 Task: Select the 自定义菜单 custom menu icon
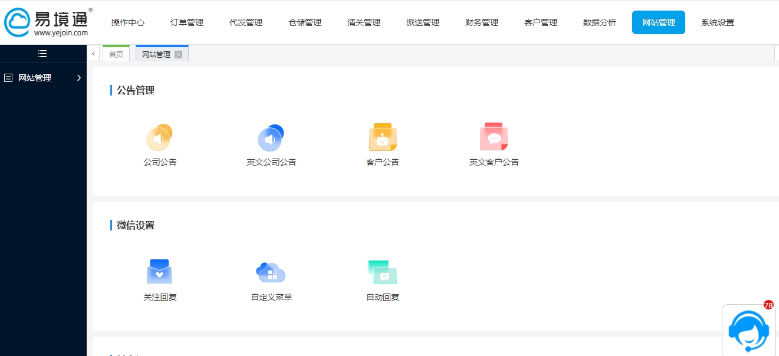coord(271,271)
